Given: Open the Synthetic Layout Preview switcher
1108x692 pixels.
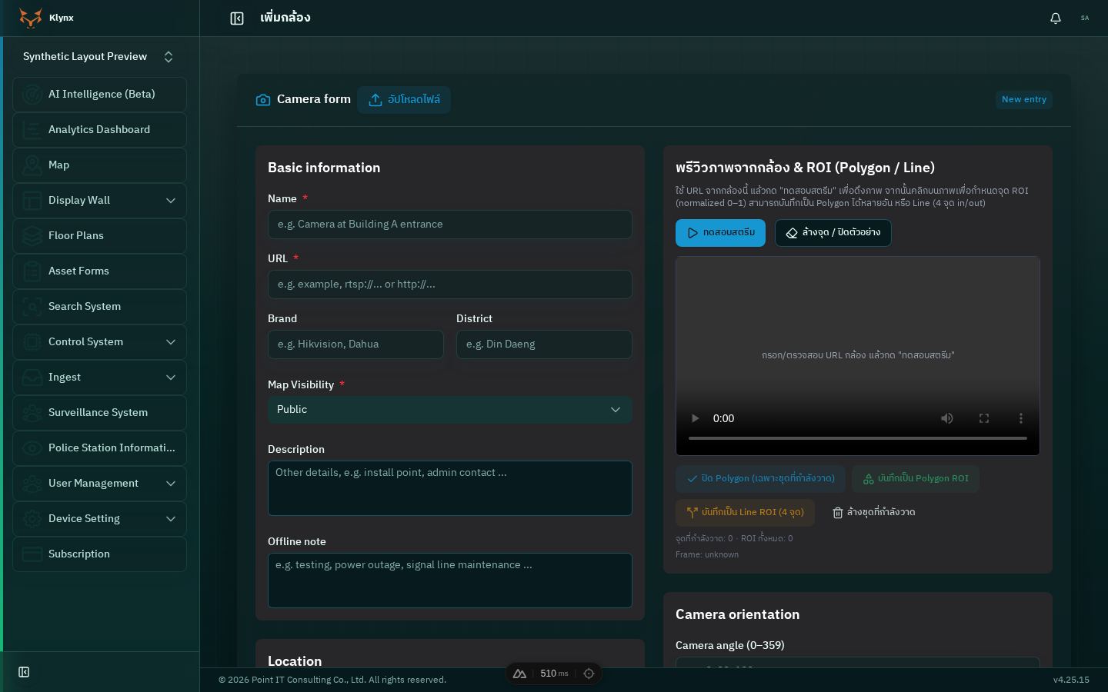Looking at the screenshot, I should tap(98, 57).
